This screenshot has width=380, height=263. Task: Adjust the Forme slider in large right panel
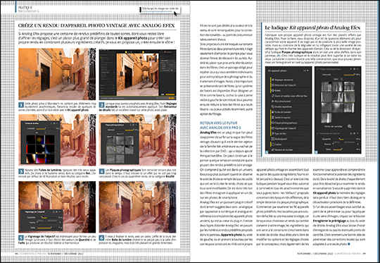pos(344,145)
